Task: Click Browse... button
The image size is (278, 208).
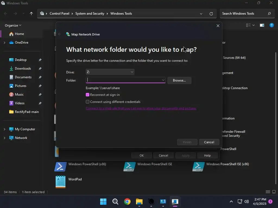Action: (x=179, y=80)
